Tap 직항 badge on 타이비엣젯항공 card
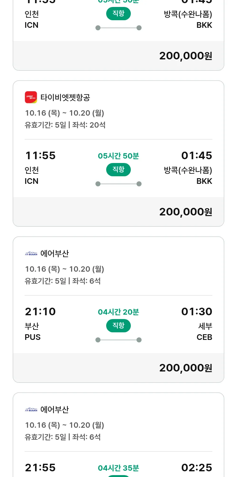 tap(118, 170)
